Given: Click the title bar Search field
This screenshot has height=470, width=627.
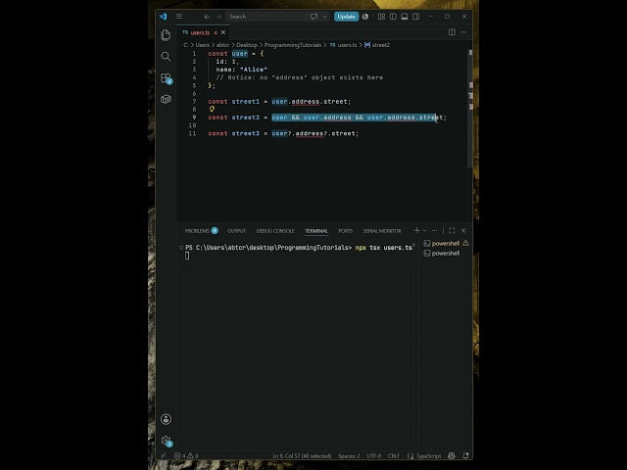Looking at the screenshot, I should 265,17.
